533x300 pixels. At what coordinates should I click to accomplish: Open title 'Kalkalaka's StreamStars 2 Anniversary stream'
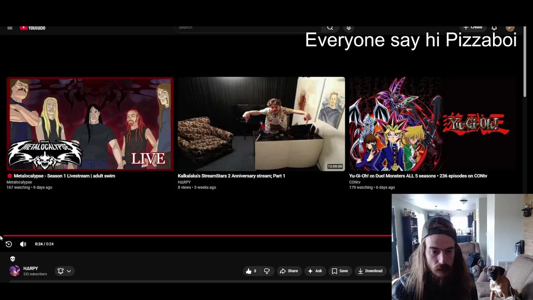click(232, 176)
